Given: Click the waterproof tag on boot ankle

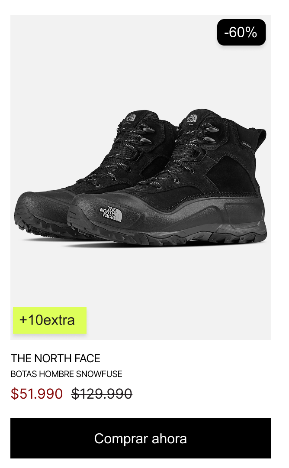Looking at the screenshot, I should tap(247, 144).
